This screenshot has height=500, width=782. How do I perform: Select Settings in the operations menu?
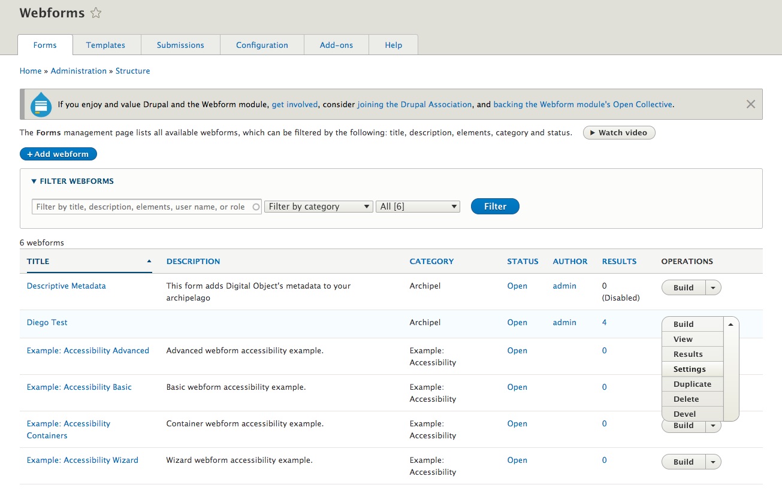(689, 369)
